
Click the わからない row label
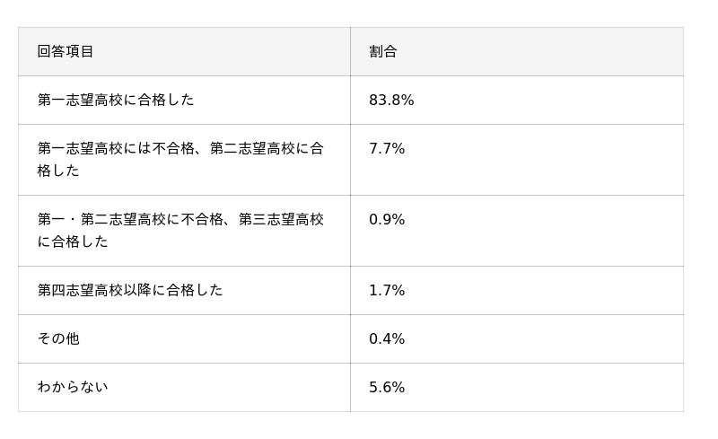(x=73, y=387)
